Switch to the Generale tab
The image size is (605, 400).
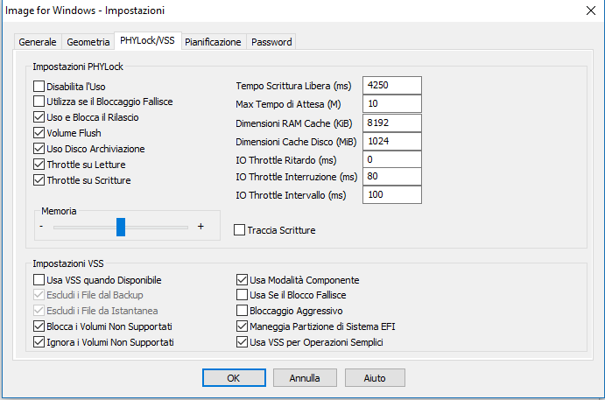[38, 42]
